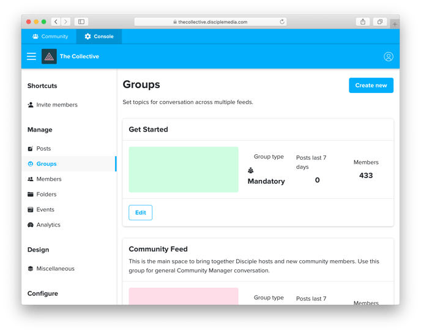Open Posts in Manage menu
This screenshot has height=333, width=421.
69,149
